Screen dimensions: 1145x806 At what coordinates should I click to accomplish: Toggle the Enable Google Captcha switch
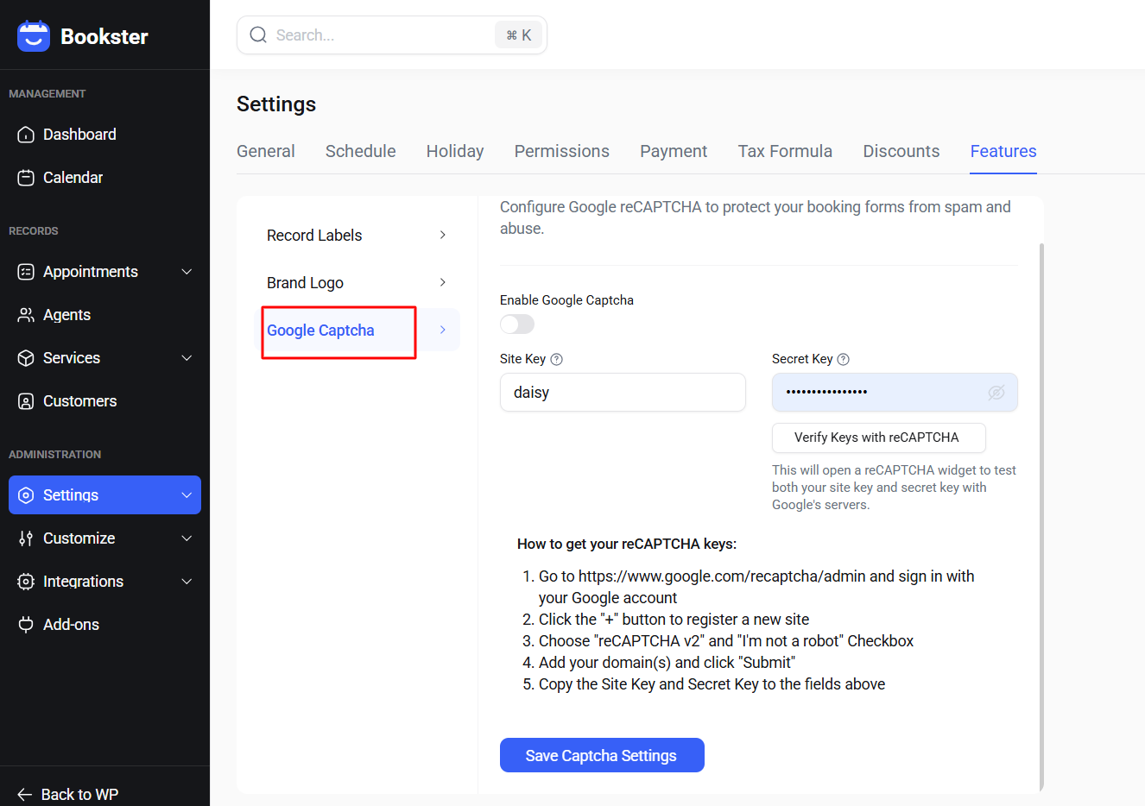click(x=517, y=324)
